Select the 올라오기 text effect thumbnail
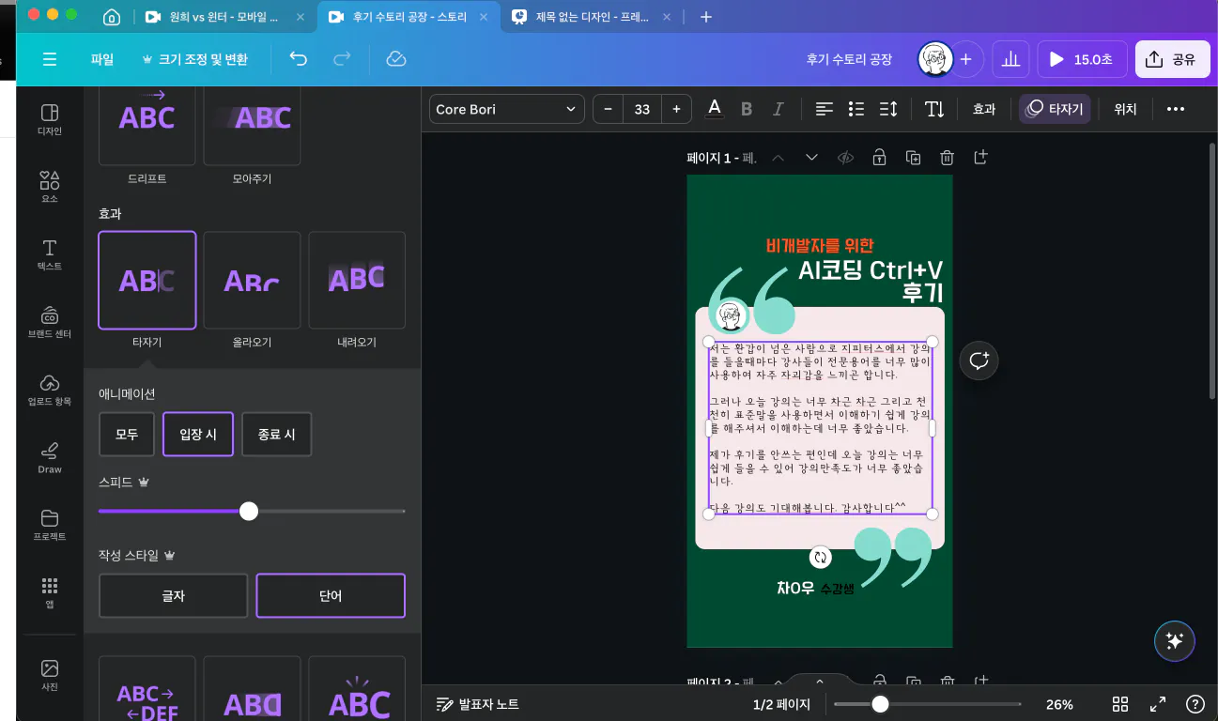The width and height of the screenshot is (1218, 721). (x=252, y=280)
